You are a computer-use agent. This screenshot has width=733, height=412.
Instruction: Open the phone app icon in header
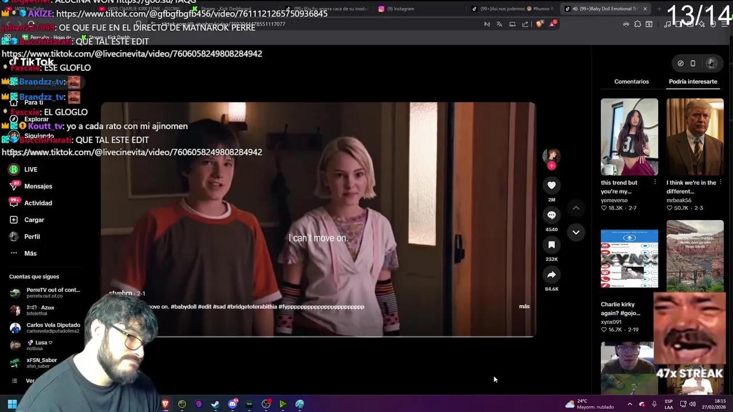click(693, 64)
